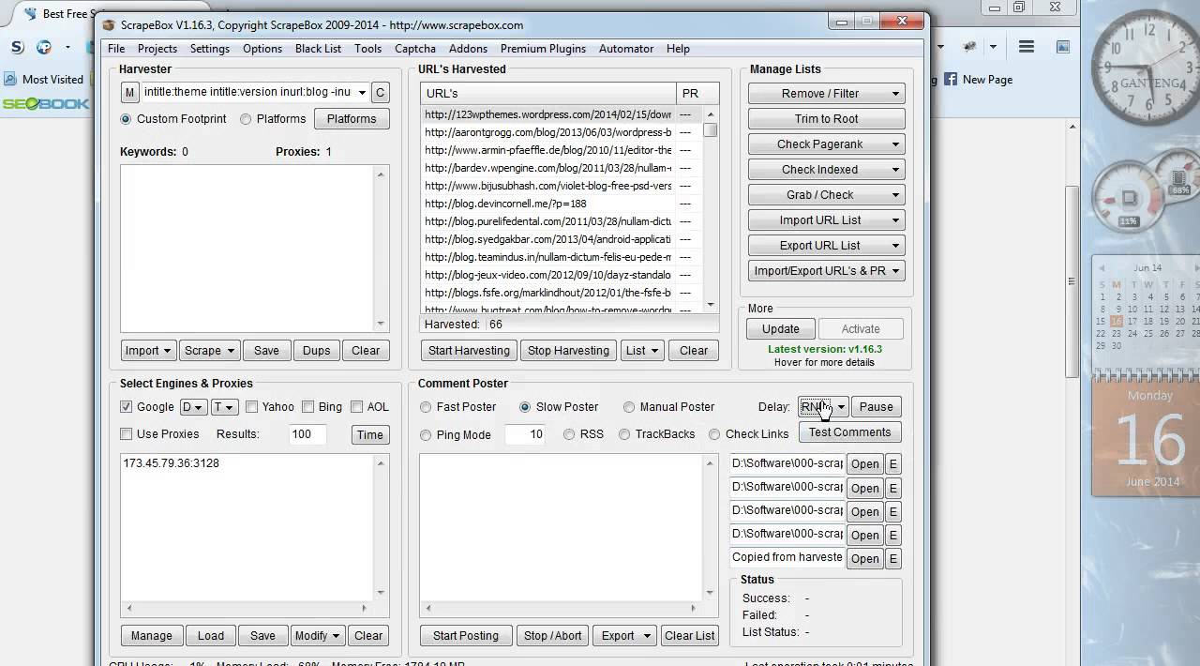
Task: Toggle the Google engine checkbox
Action: pos(126,407)
